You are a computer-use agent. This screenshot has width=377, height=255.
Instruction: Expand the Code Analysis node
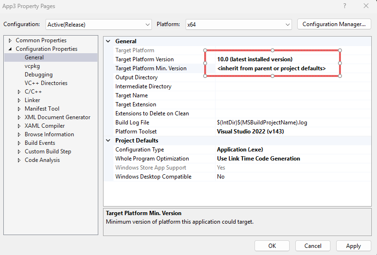pyautogui.click(x=19, y=160)
